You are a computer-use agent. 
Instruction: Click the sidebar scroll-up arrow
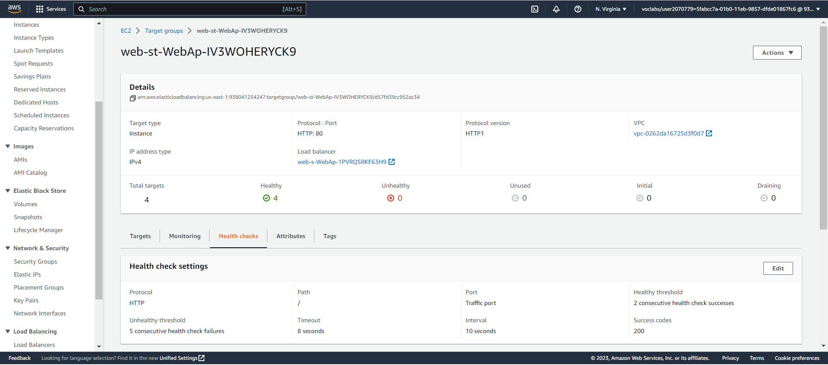point(99,23)
